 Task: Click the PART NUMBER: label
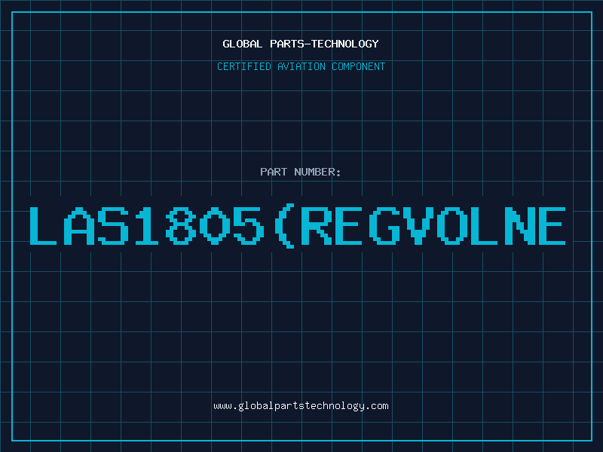click(301, 172)
